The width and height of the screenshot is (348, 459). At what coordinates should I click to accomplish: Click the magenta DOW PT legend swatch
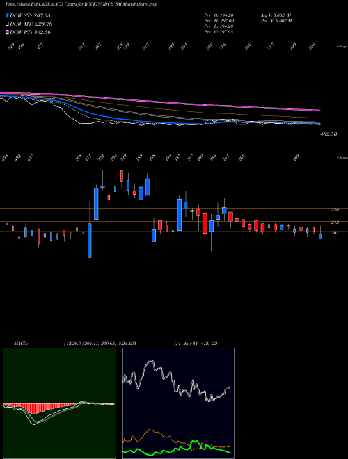pyautogui.click(x=7, y=32)
